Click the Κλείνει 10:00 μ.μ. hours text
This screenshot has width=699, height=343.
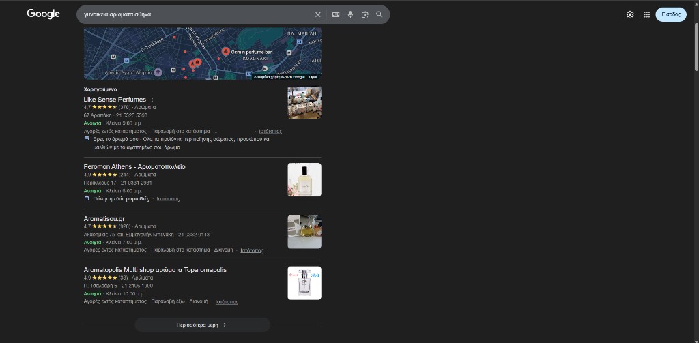(125, 294)
